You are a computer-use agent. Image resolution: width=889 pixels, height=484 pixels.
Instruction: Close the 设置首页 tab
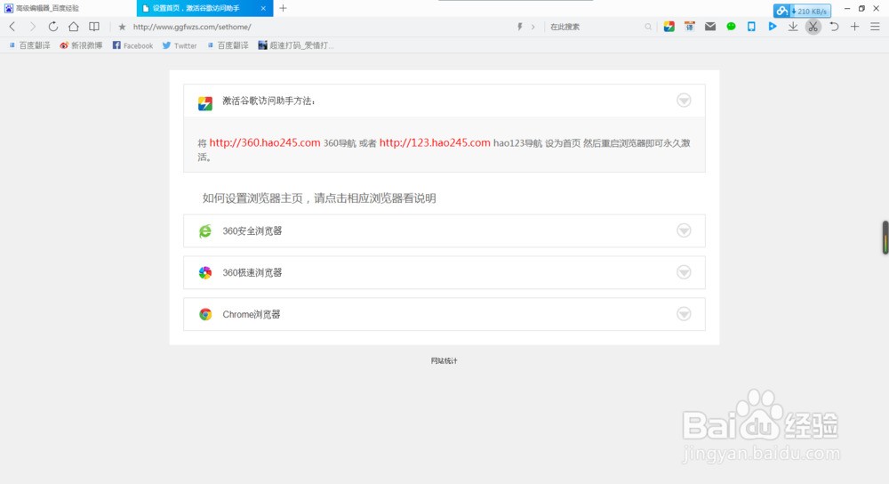click(x=263, y=8)
